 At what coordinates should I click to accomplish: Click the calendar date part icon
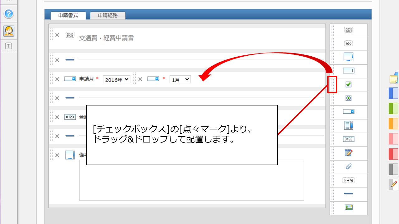coord(349,153)
